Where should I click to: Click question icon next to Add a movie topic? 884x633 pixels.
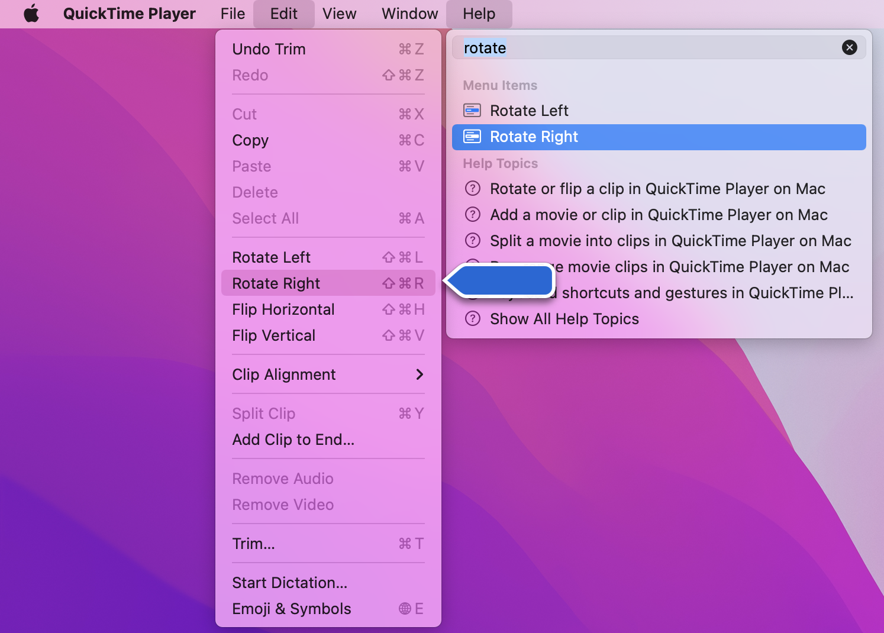(x=473, y=215)
